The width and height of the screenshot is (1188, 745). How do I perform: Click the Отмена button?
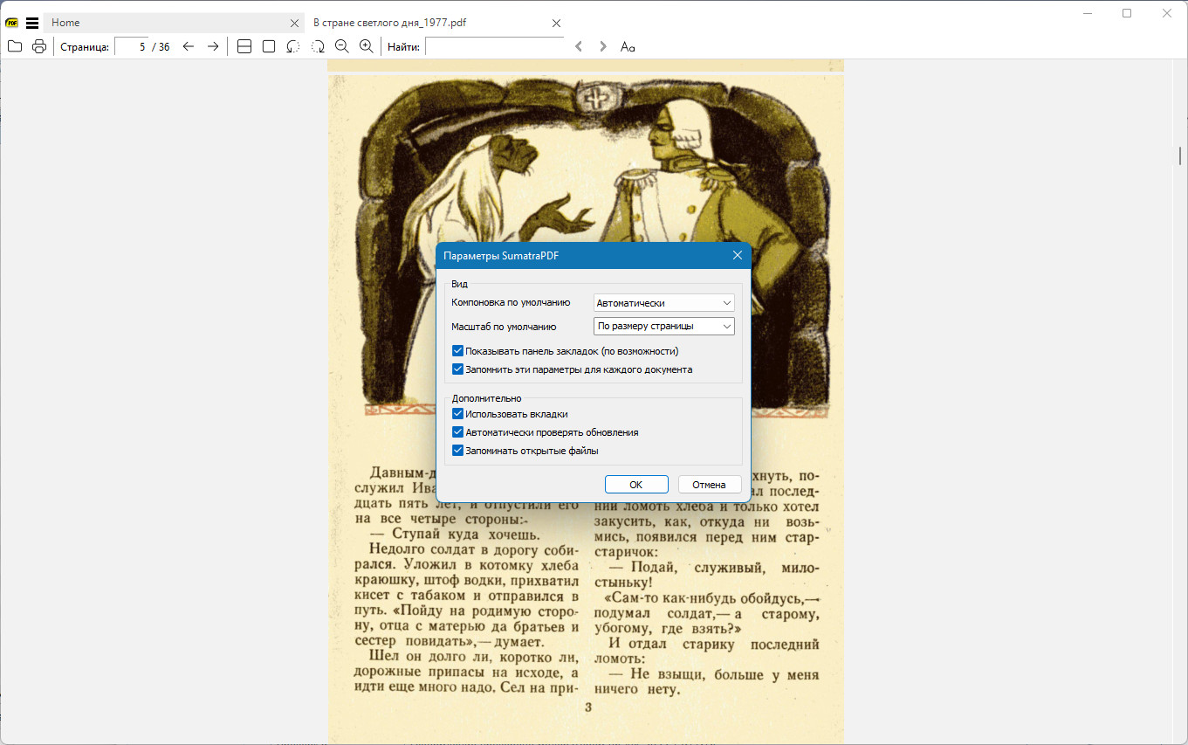(709, 485)
